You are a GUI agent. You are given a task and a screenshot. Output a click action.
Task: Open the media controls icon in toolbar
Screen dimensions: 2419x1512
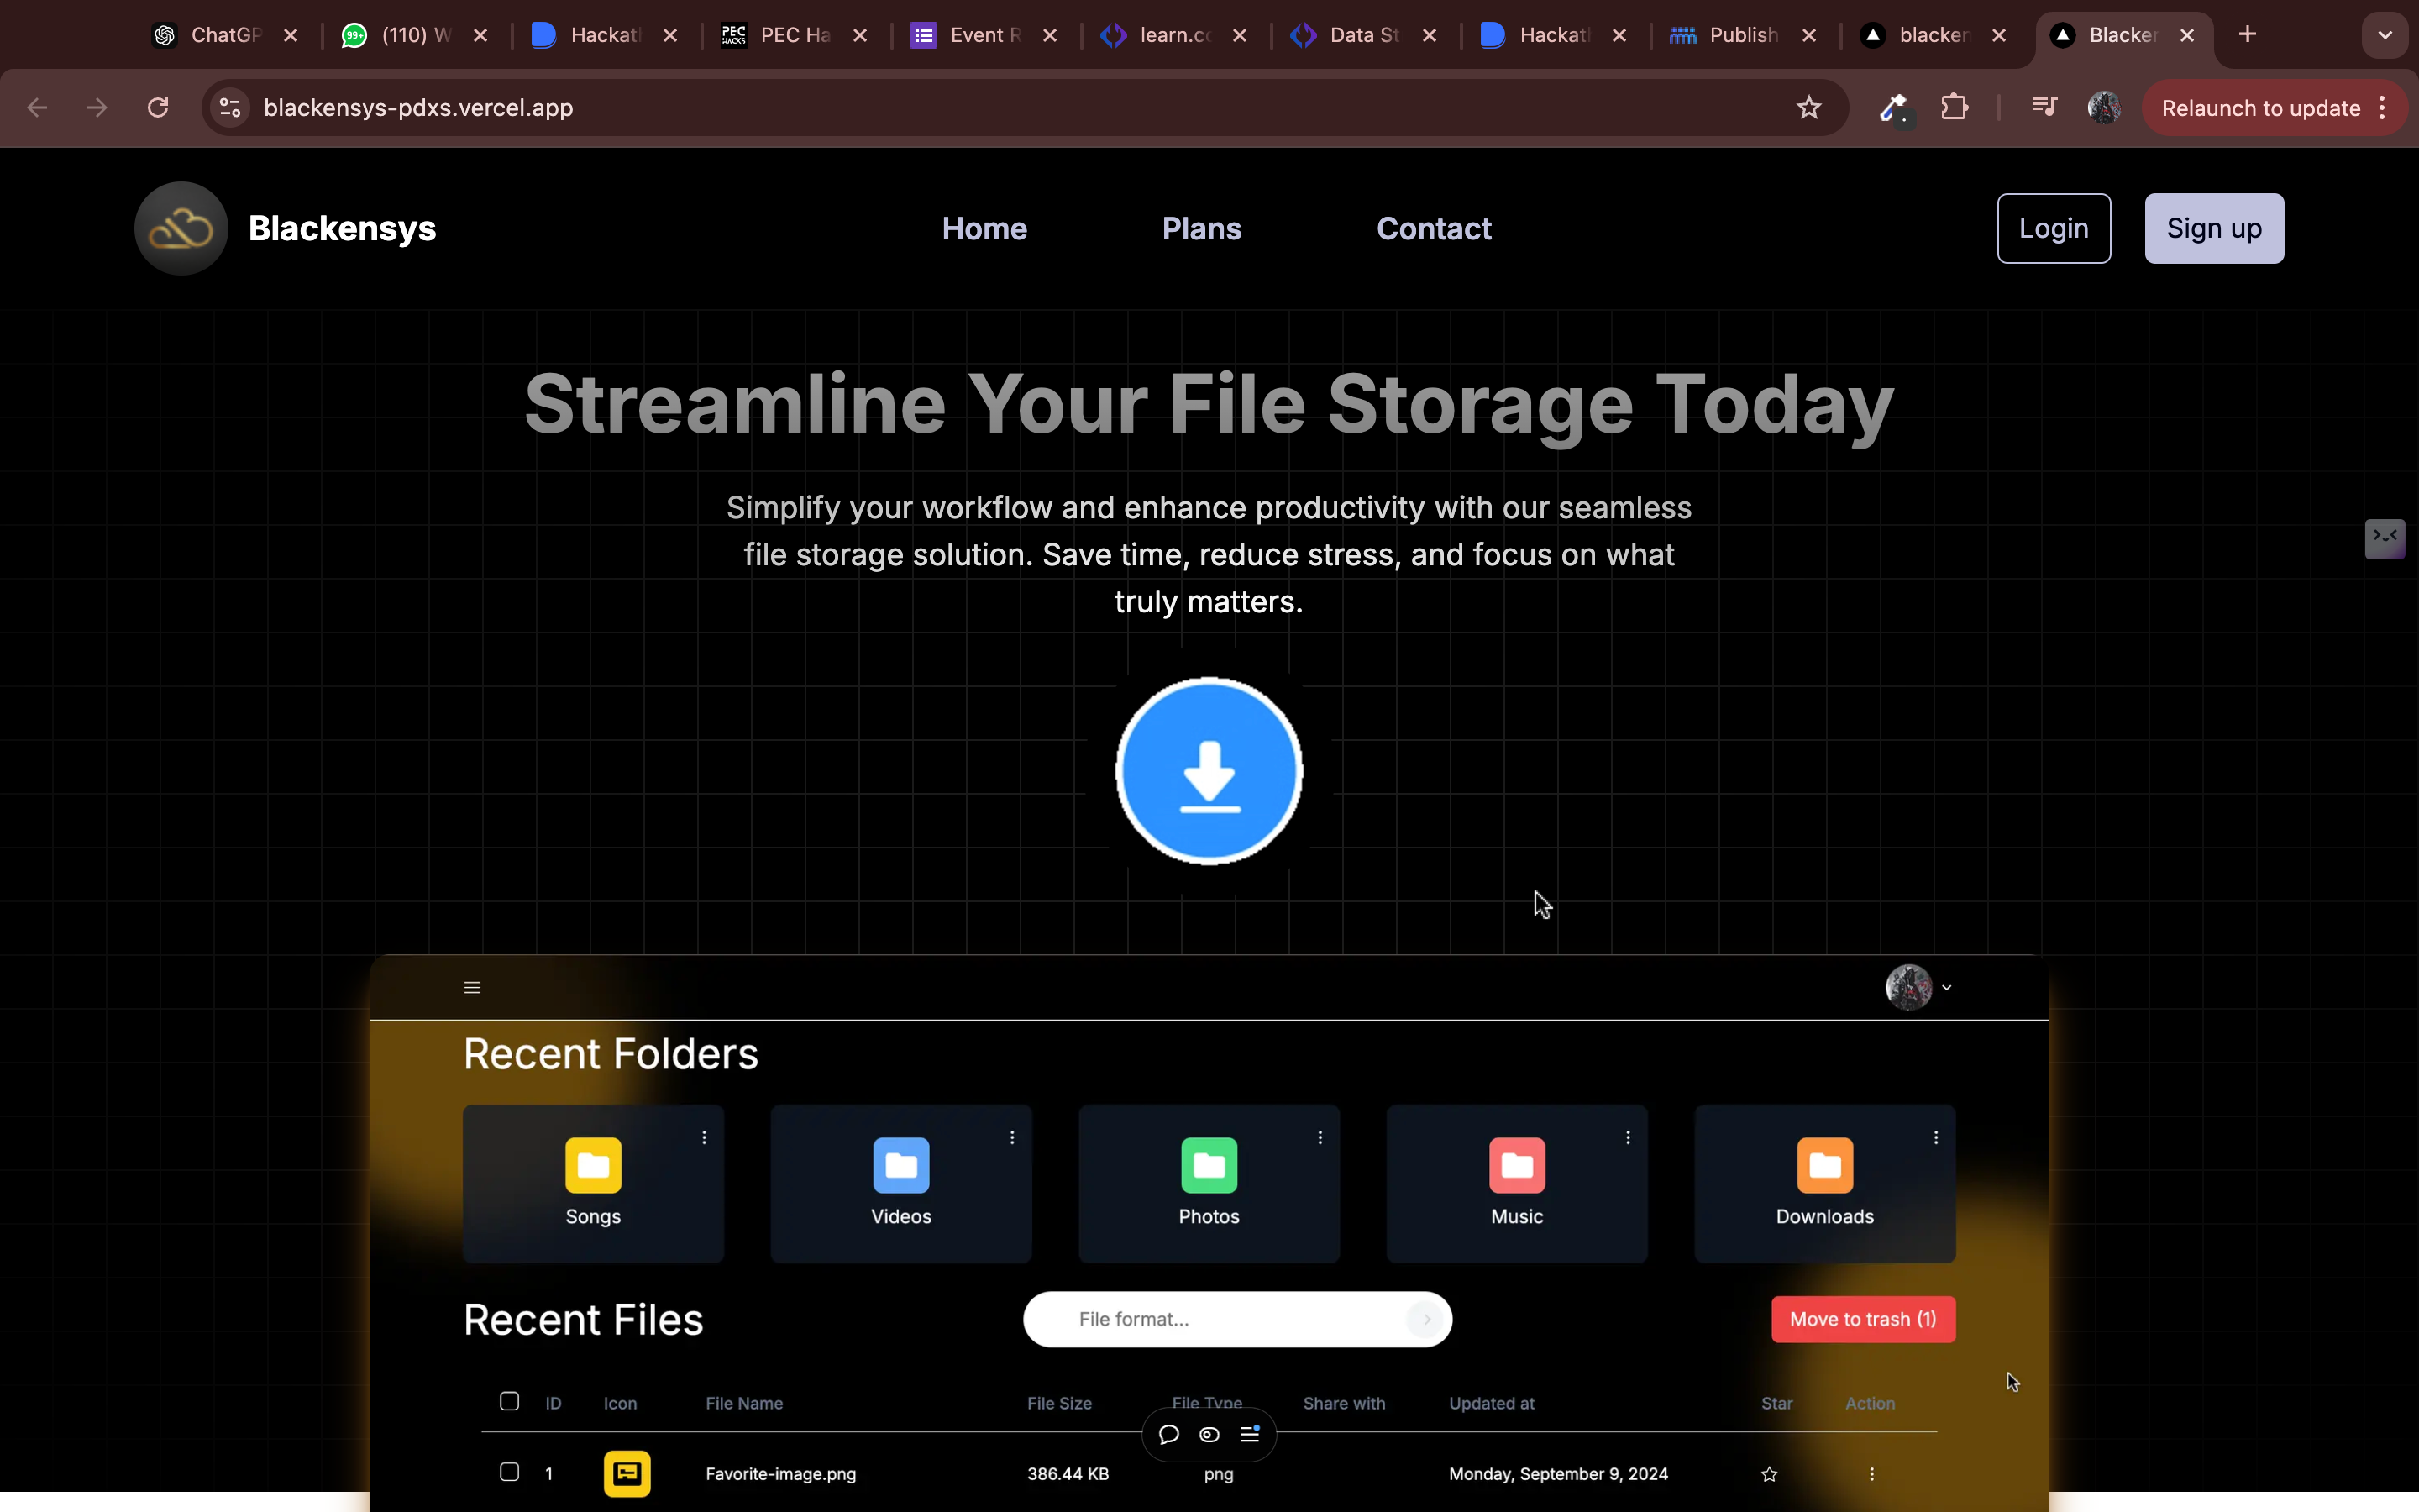[x=2044, y=107]
